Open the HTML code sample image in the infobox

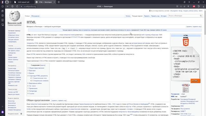pyautogui.click(x=186, y=65)
